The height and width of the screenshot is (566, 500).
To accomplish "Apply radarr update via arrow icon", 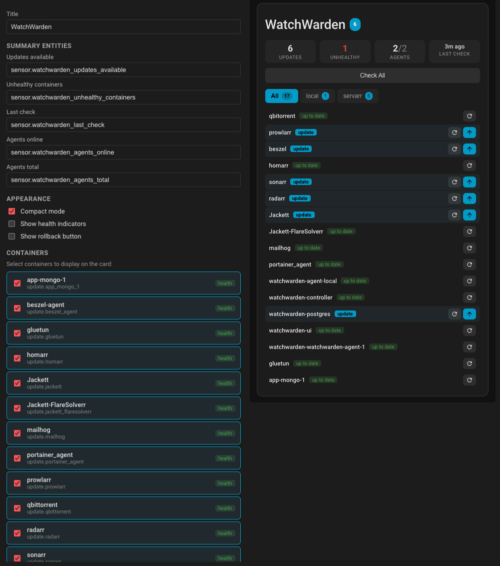I will (x=469, y=198).
